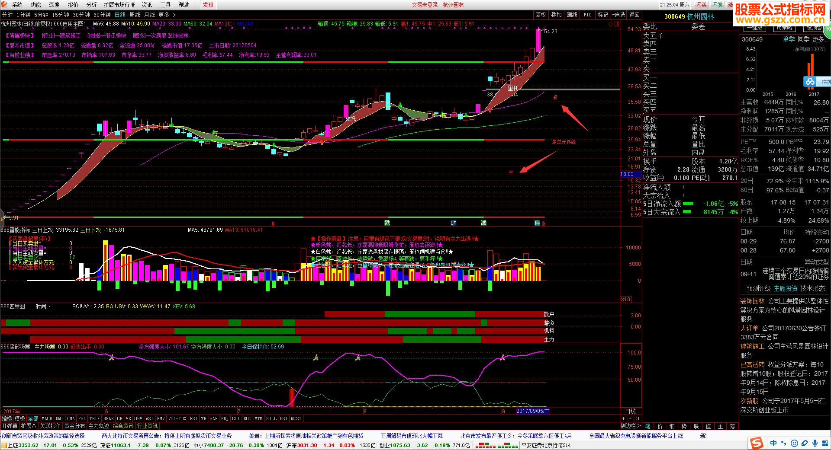The width and height of the screenshot is (831, 450).
Task: Open the 功能 menu
Action: (36, 5)
